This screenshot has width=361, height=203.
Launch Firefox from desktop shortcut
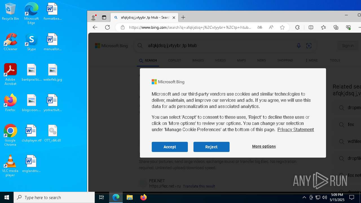10,103
